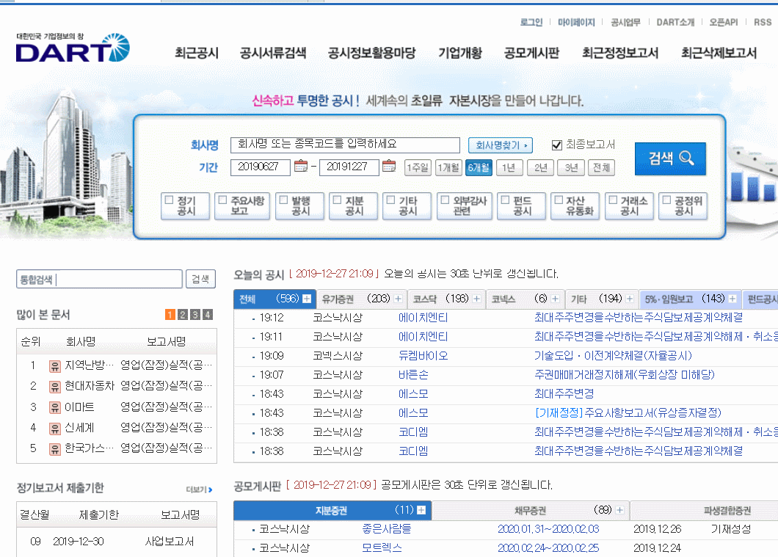Screen dimensions: 778x557
Task: Click the 통합검색 button labeled 검색
Action: click(x=200, y=280)
